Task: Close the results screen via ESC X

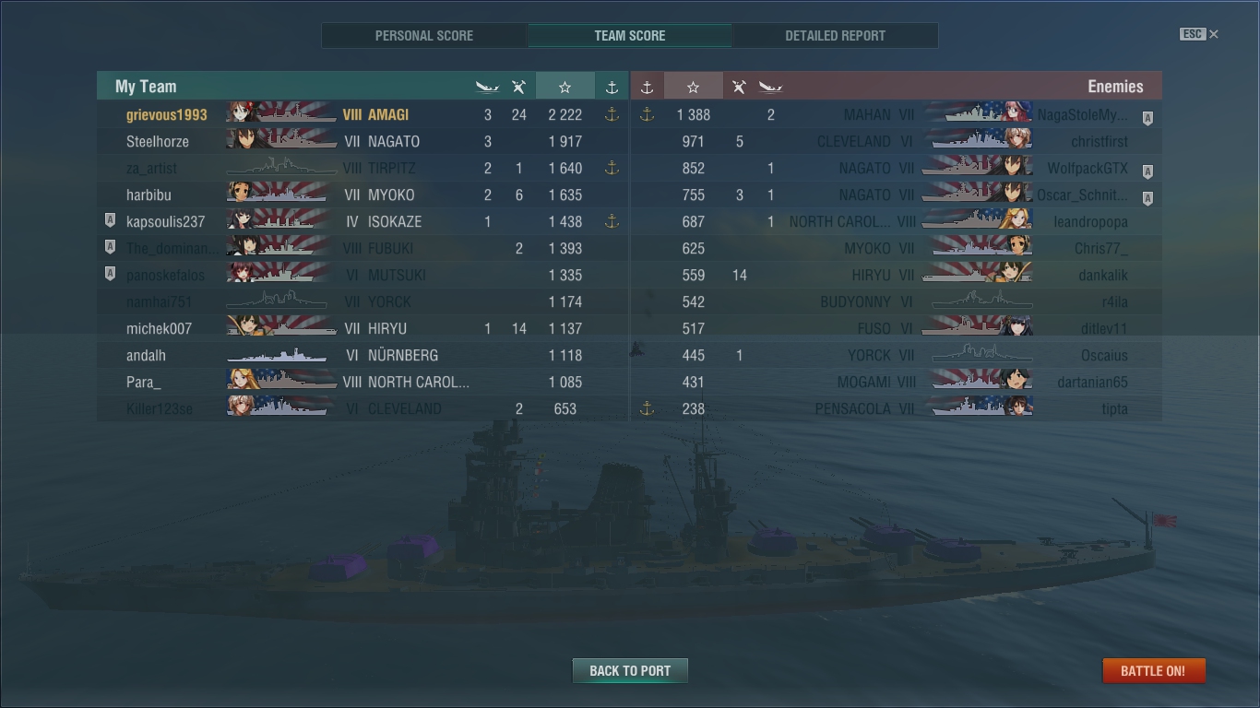Action: pyautogui.click(x=1199, y=34)
